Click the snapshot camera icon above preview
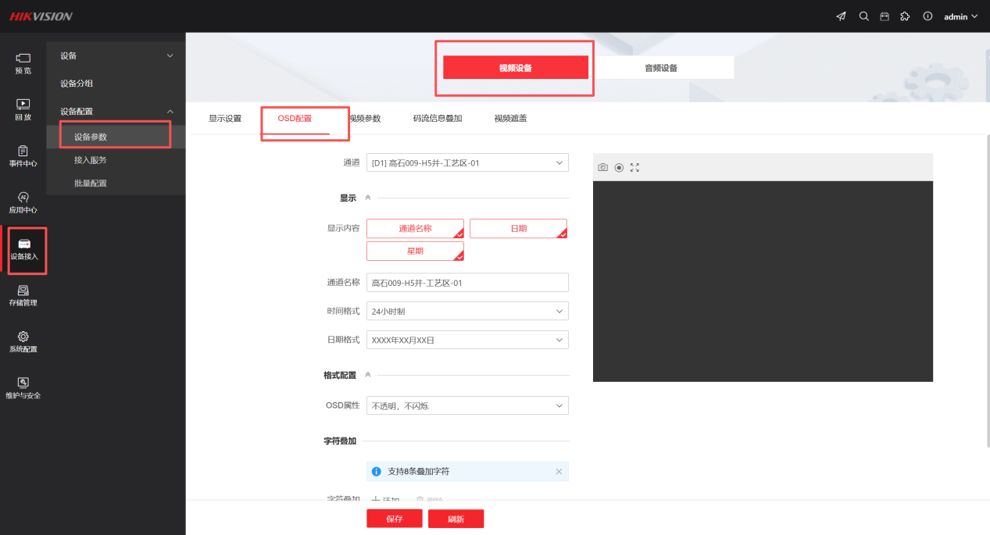The image size is (990, 535). pyautogui.click(x=602, y=167)
